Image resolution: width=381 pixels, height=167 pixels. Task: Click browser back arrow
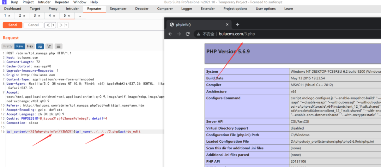coord(170,34)
